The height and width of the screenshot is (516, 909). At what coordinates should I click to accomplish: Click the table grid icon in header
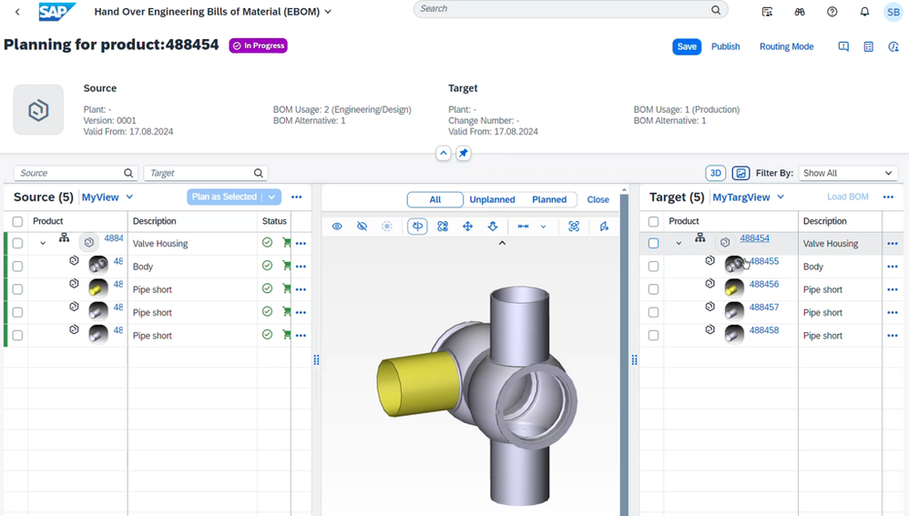click(x=868, y=47)
